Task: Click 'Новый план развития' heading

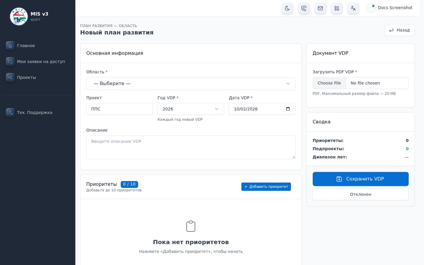Action: [117, 33]
